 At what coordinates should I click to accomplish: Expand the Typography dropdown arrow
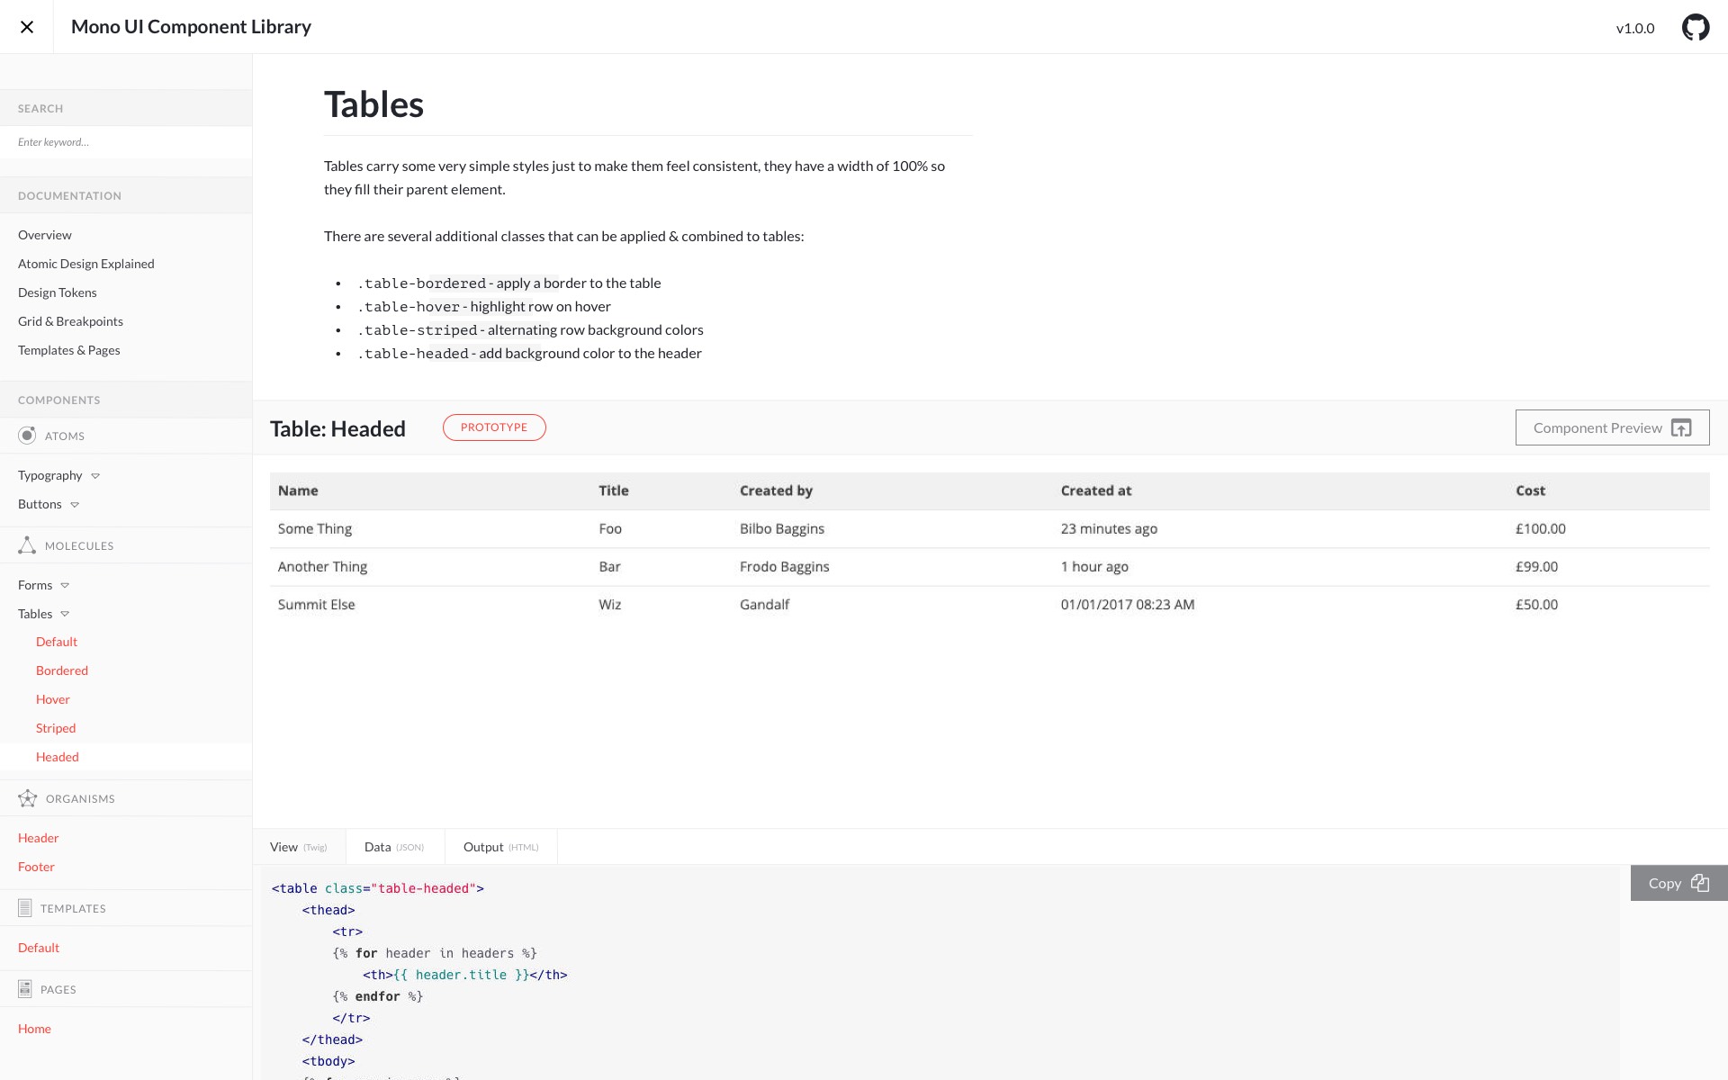click(95, 475)
